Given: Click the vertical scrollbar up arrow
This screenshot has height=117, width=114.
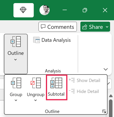Looking at the screenshot, I should (111, 96).
